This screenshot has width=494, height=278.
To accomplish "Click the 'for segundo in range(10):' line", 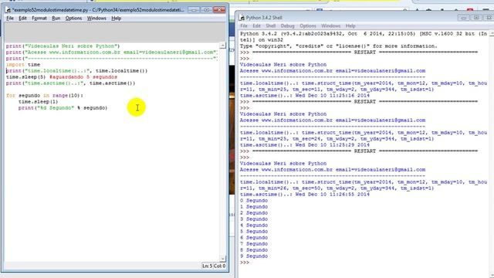I will (x=45, y=96).
